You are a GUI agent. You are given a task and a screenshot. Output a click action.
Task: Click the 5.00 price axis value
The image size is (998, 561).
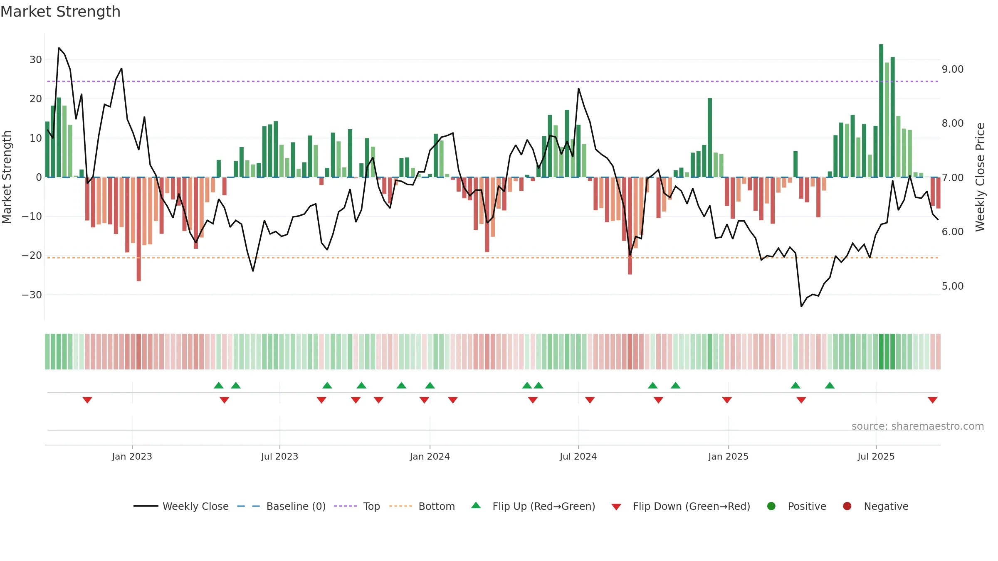click(x=953, y=286)
